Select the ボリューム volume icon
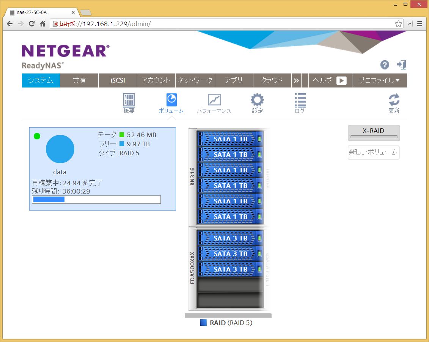The width and height of the screenshot is (429, 342). 171,100
